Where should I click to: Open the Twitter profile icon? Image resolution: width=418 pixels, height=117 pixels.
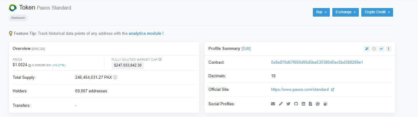288,104
